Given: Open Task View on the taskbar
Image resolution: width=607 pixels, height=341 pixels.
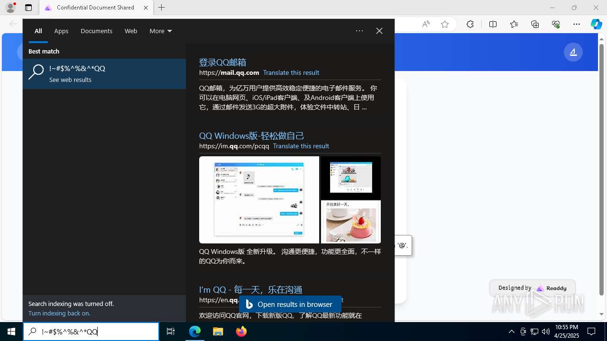Looking at the screenshot, I should click(x=171, y=332).
